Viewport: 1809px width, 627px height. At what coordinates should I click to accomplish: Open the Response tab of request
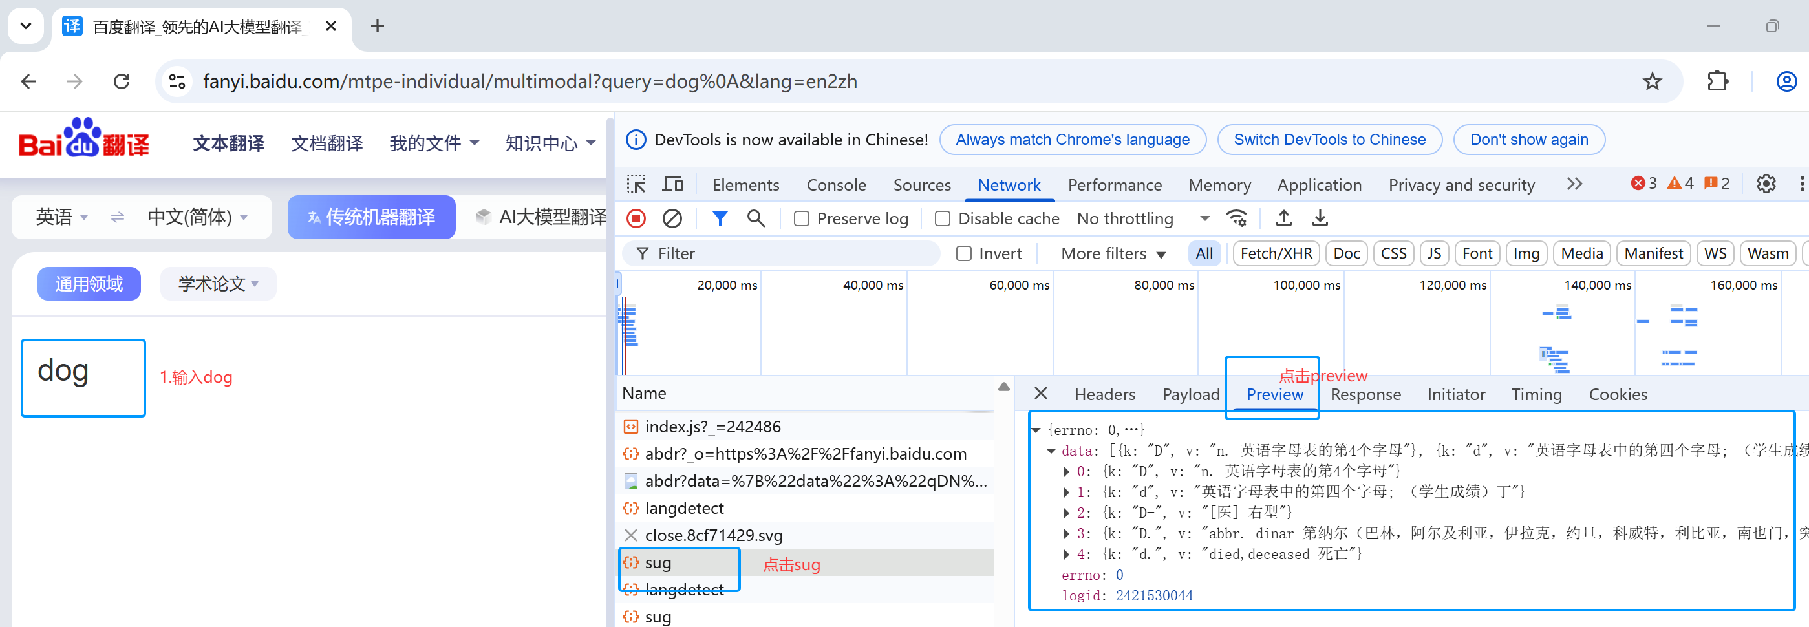1365,394
